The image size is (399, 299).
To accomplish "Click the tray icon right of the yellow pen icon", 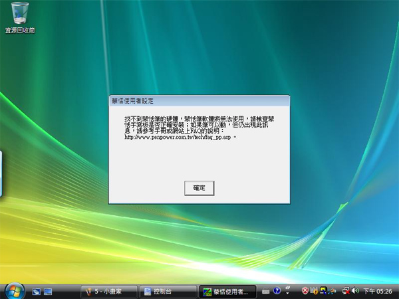I will (x=332, y=291).
